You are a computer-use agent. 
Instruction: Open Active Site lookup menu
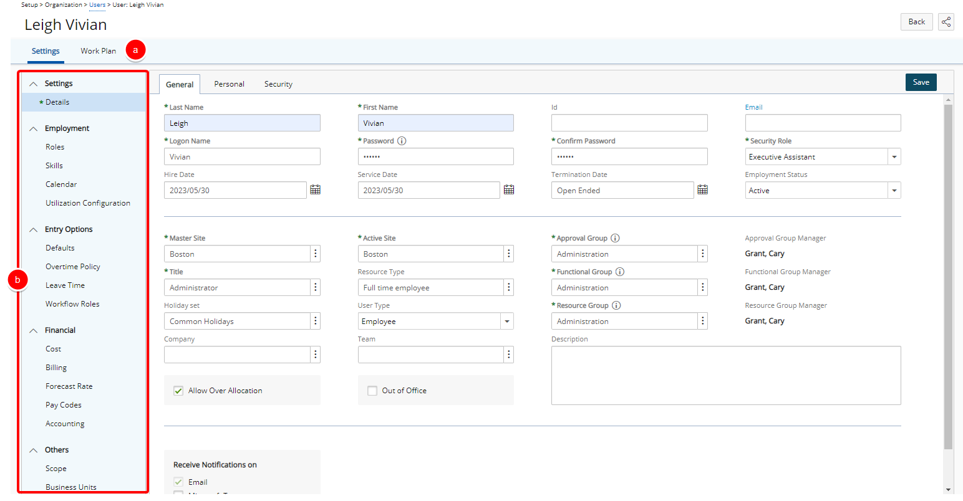(x=509, y=254)
